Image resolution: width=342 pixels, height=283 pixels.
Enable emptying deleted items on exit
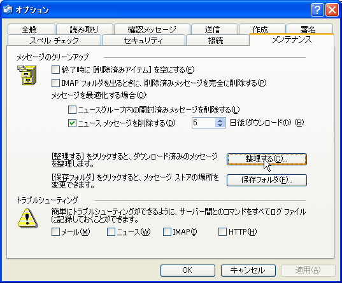tap(55, 70)
